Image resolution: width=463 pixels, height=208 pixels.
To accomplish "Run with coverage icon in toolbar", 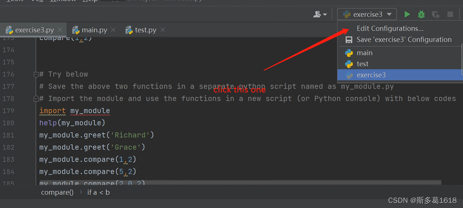I will (x=436, y=14).
